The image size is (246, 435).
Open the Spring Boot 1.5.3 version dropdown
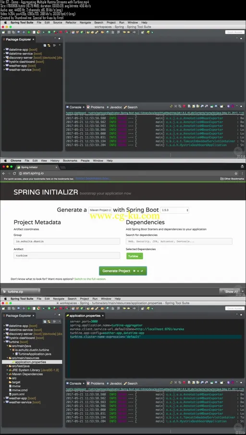click(174, 210)
